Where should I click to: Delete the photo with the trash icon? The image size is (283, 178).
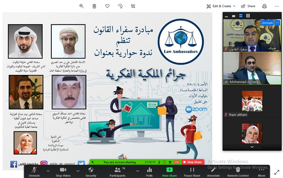[x=94, y=6]
